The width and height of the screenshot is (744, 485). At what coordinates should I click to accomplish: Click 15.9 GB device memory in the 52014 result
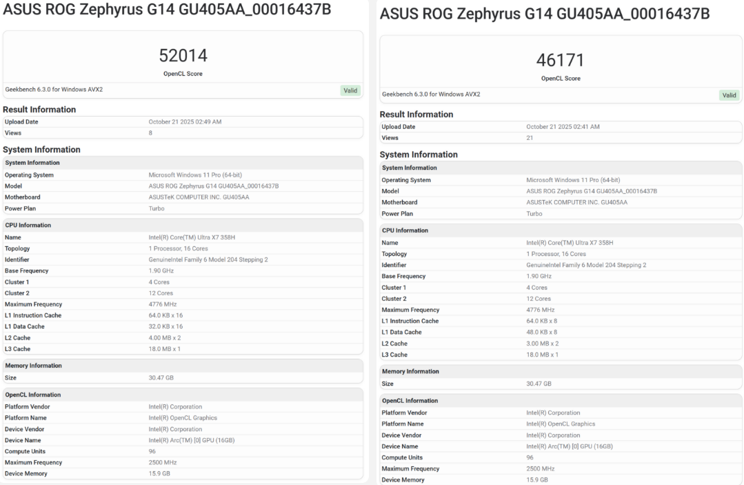(x=159, y=473)
